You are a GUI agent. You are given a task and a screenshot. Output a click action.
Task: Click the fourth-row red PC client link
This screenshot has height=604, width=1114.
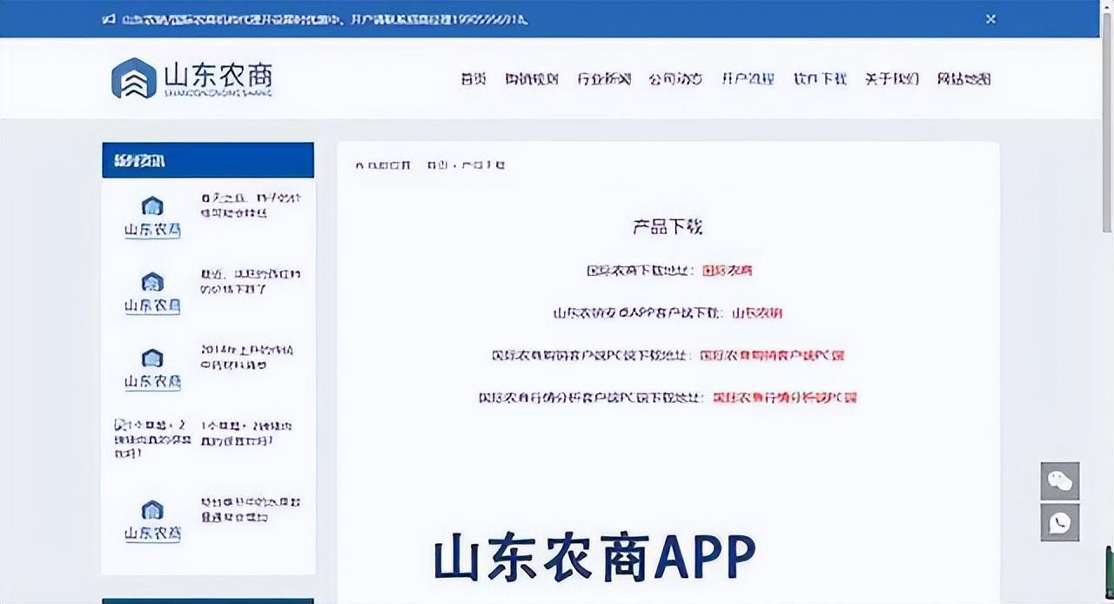785,398
